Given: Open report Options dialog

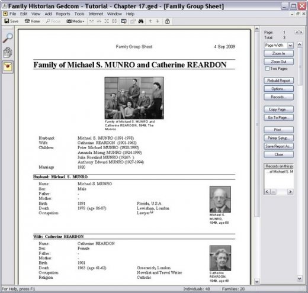Looking at the screenshot, I should coord(278,89).
